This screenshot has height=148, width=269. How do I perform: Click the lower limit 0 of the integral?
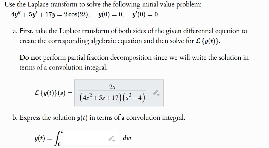coord(59,144)
